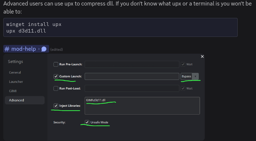Toggle the Wait checkbox for Run Pre-Launch
This screenshot has height=141, width=256.
point(183,64)
